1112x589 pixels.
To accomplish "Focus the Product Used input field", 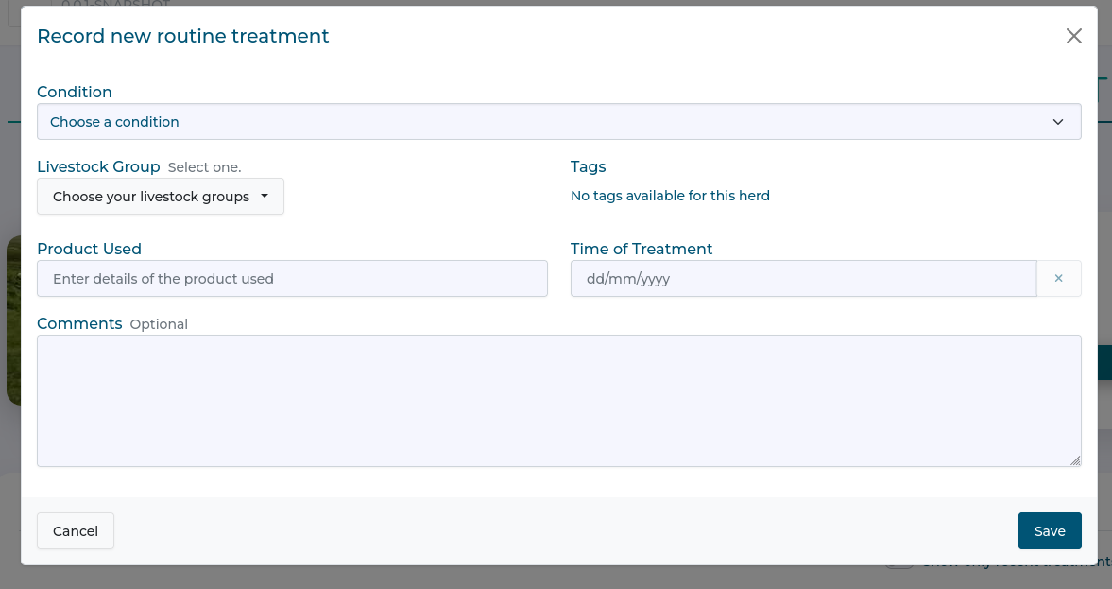I will click(x=292, y=279).
